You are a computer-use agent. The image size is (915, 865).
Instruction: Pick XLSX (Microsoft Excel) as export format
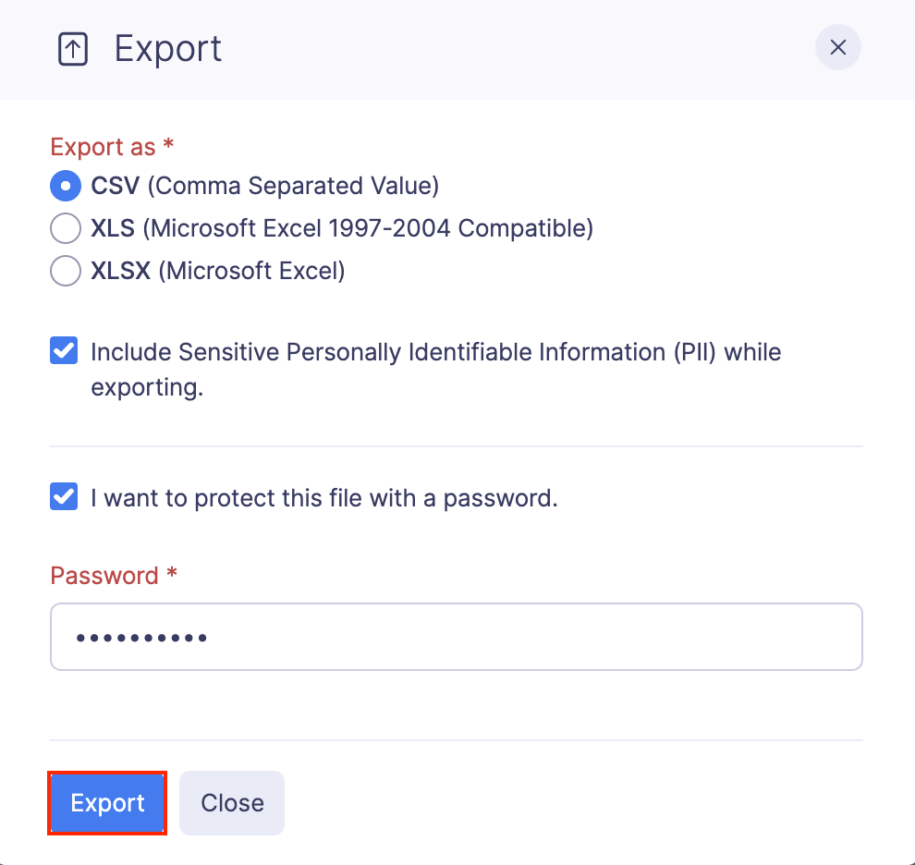coord(65,271)
